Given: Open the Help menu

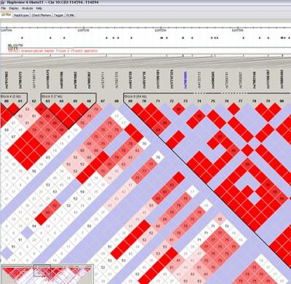Looking at the screenshot, I should 39,8.
